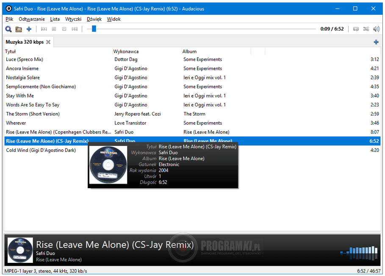Click the now playing title in info bar
The width and height of the screenshot is (385, 276).
click(115, 245)
